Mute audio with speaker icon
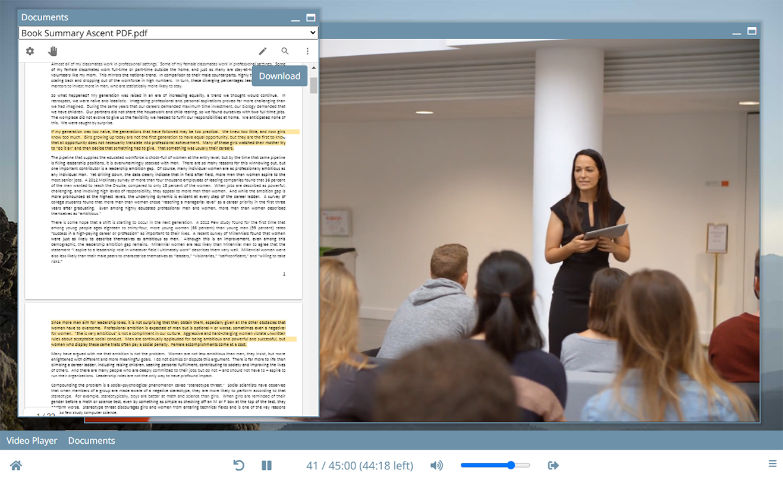 pyautogui.click(x=436, y=465)
